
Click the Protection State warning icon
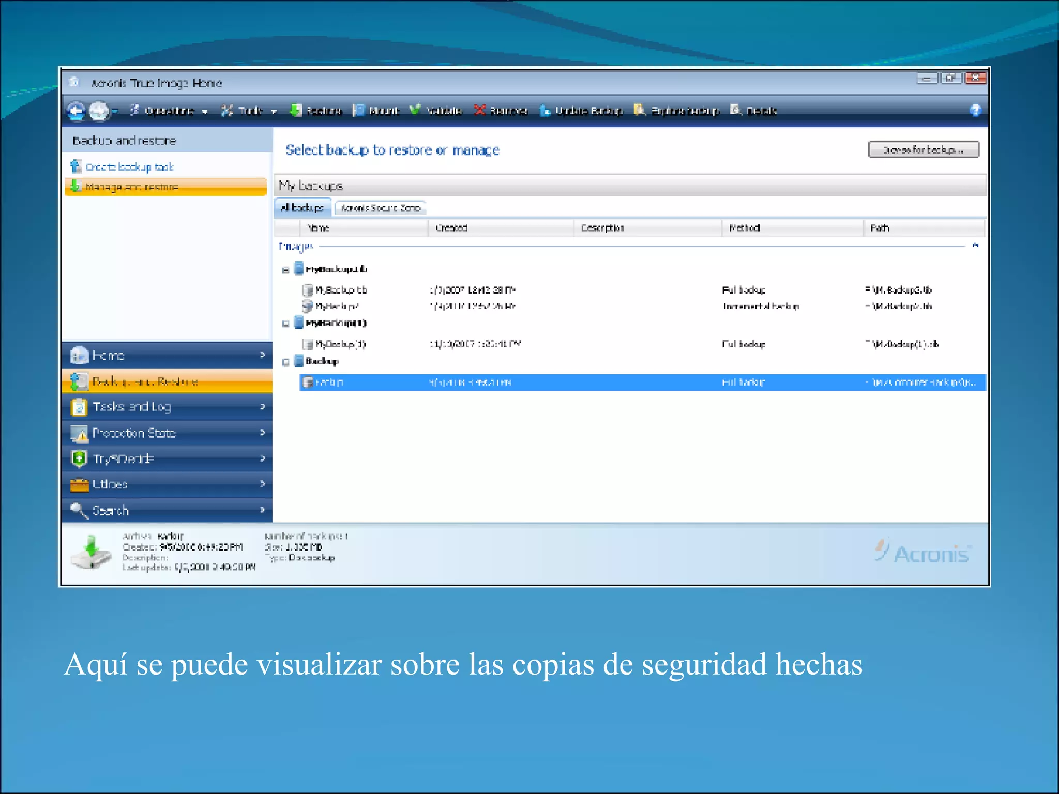click(79, 433)
